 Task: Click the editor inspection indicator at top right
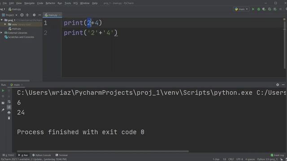pyautogui.click(x=284, y=19)
